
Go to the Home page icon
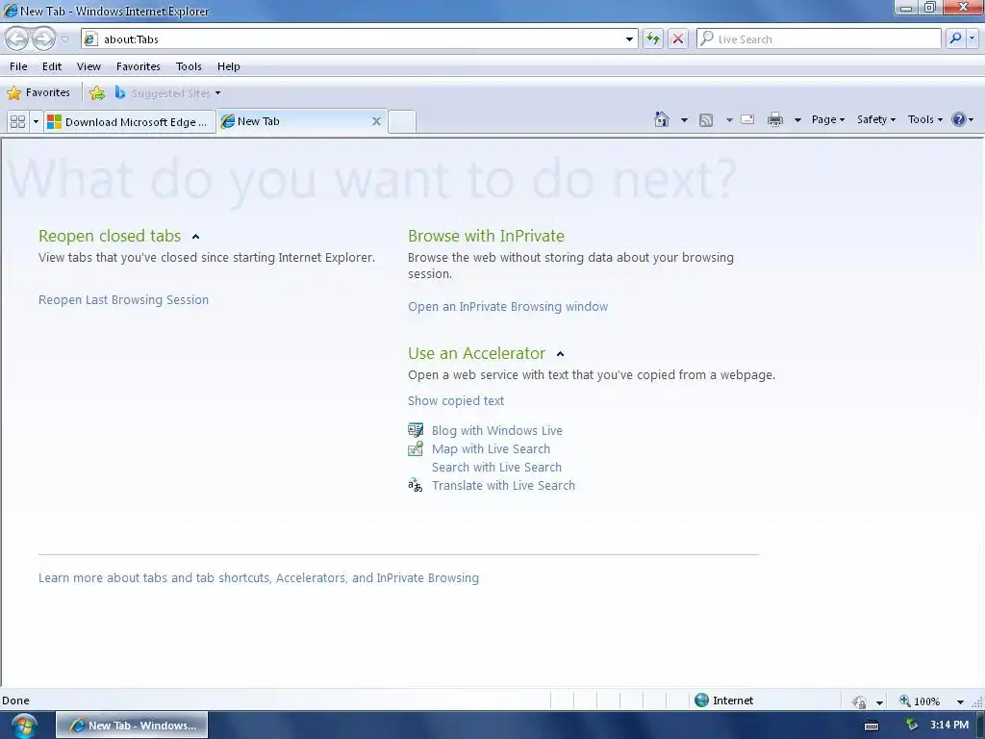662,119
